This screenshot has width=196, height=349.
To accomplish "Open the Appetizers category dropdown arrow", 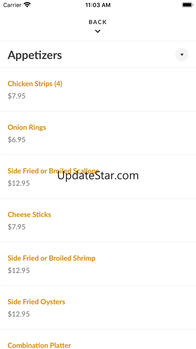I will click(x=182, y=55).
